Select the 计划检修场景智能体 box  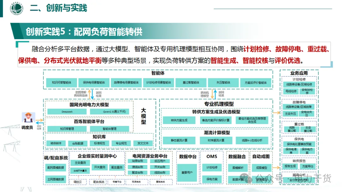[159, 83]
